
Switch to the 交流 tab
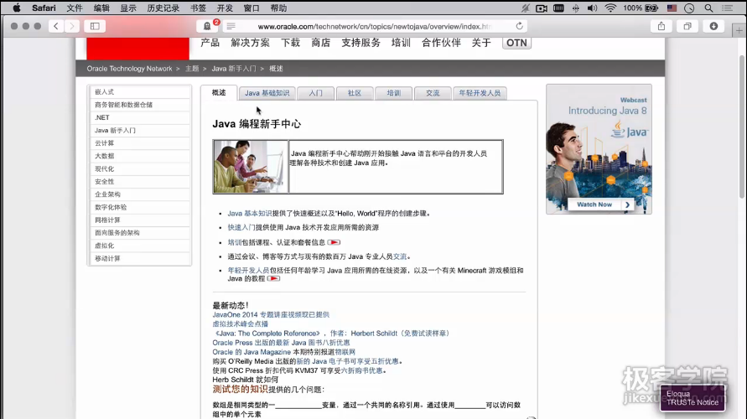(x=433, y=93)
